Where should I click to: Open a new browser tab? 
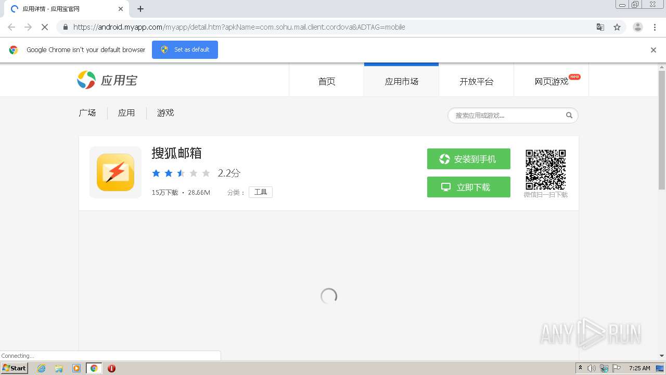[x=140, y=9]
